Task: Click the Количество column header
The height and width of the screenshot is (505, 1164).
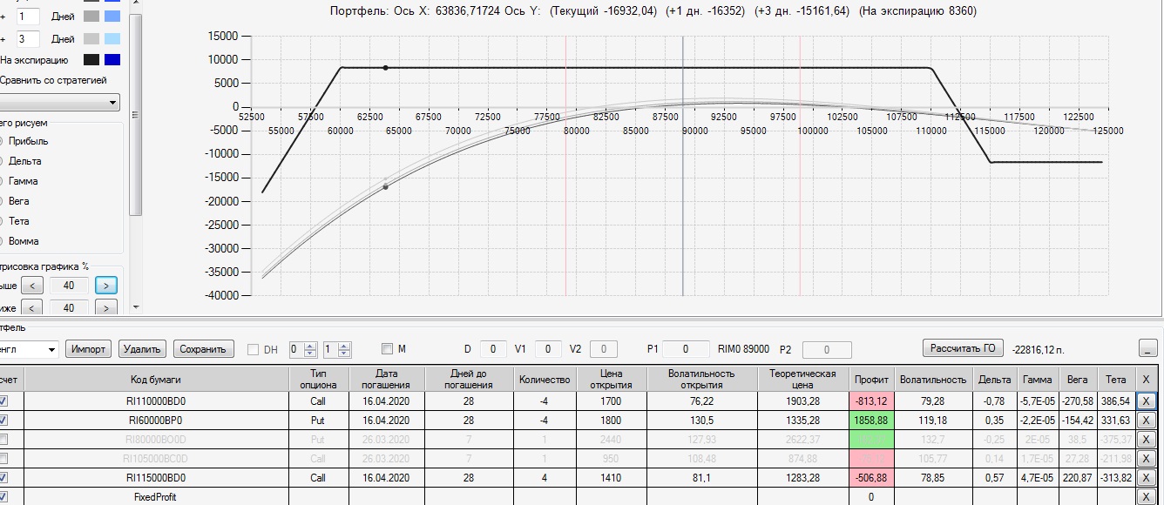Action: [x=543, y=380]
